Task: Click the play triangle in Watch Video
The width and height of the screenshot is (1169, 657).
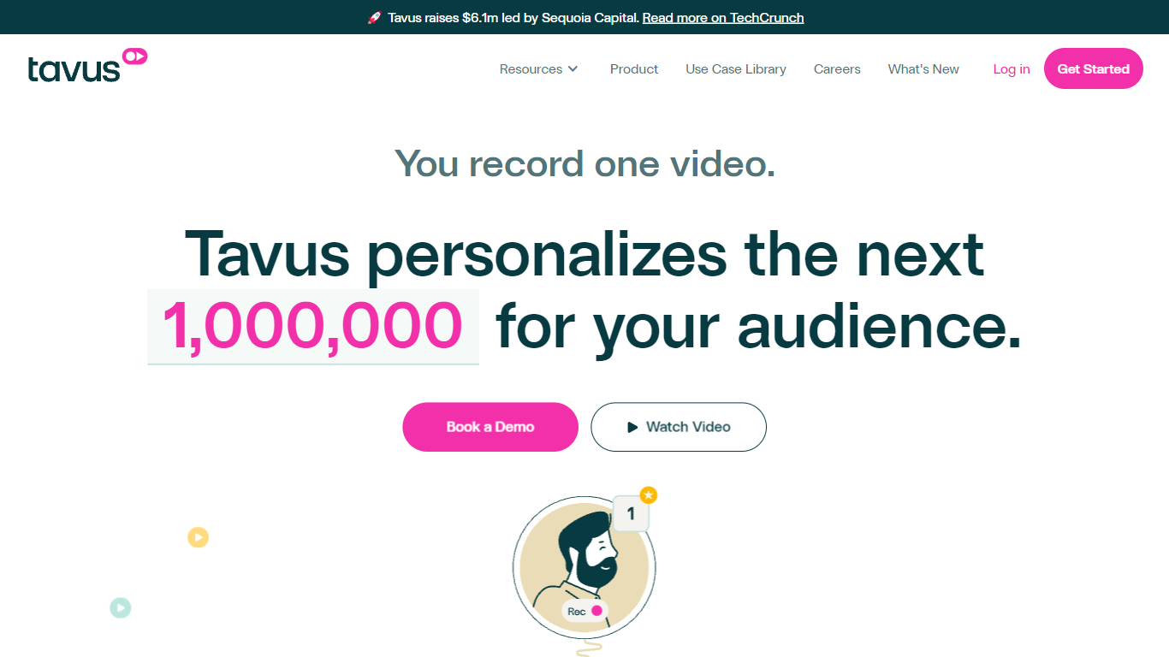Action: coord(632,427)
